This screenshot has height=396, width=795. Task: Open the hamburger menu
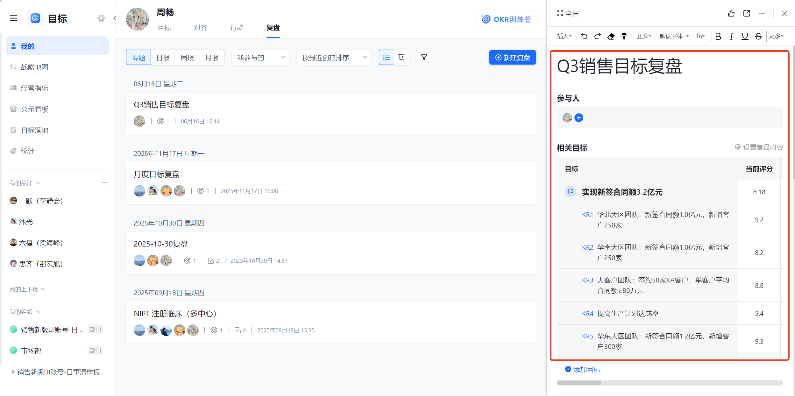13,18
